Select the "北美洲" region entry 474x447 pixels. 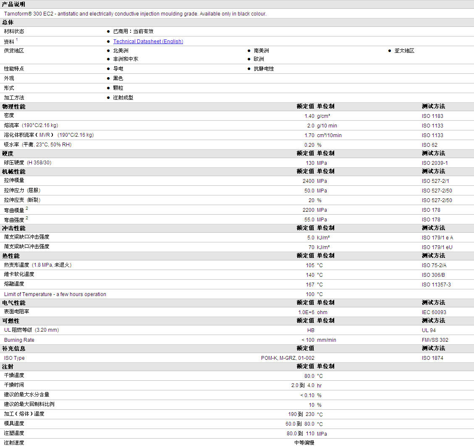point(121,51)
